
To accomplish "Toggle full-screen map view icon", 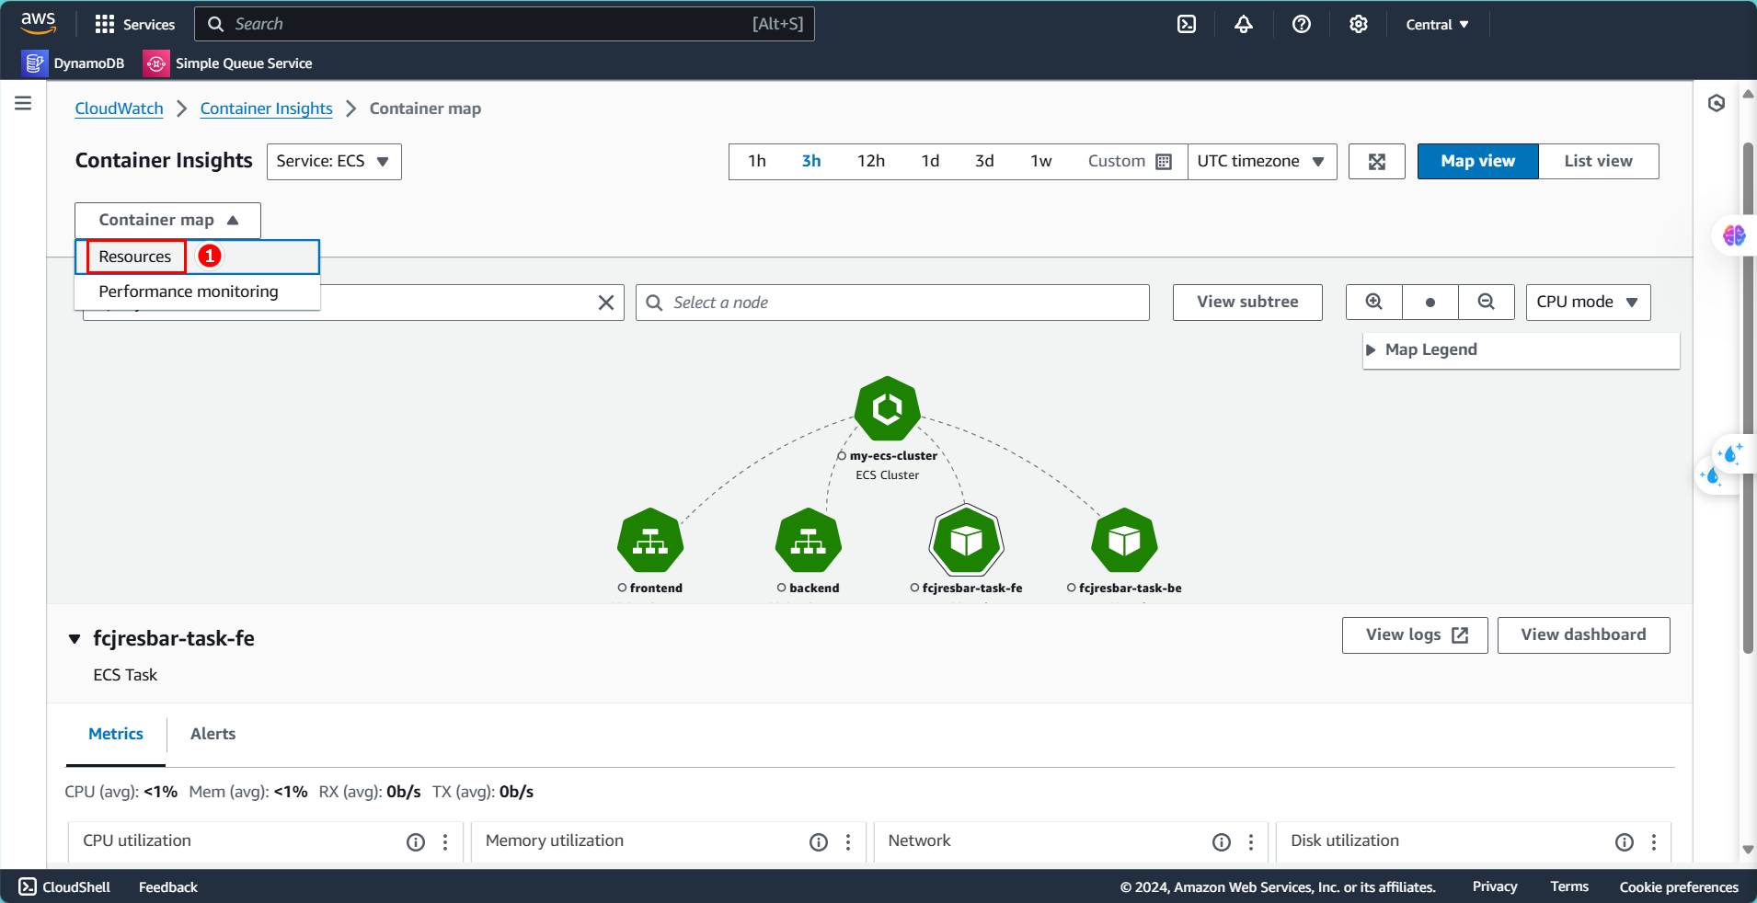I will 1377,161.
